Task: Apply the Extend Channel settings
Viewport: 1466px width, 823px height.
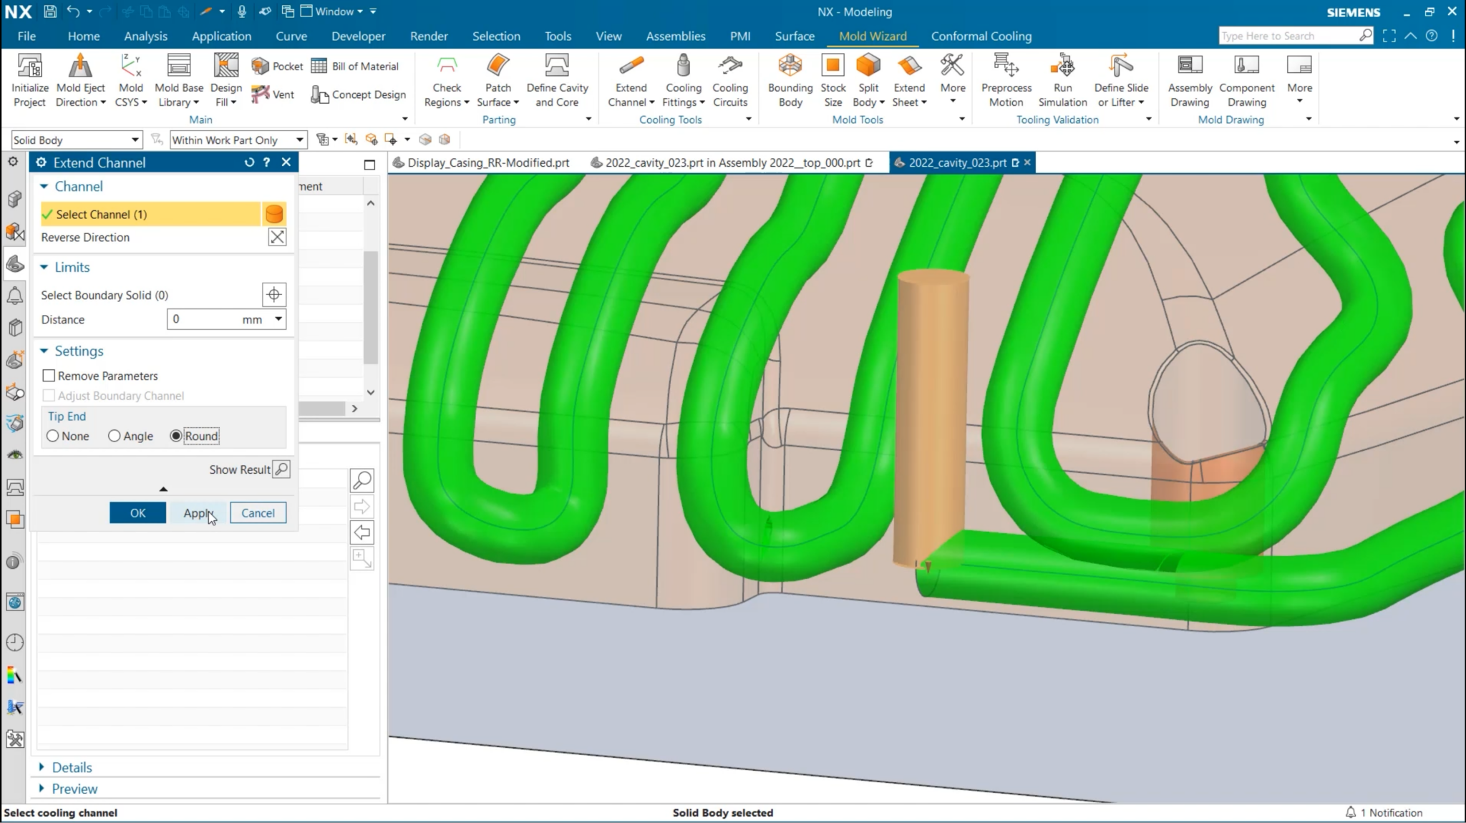Action: (198, 512)
